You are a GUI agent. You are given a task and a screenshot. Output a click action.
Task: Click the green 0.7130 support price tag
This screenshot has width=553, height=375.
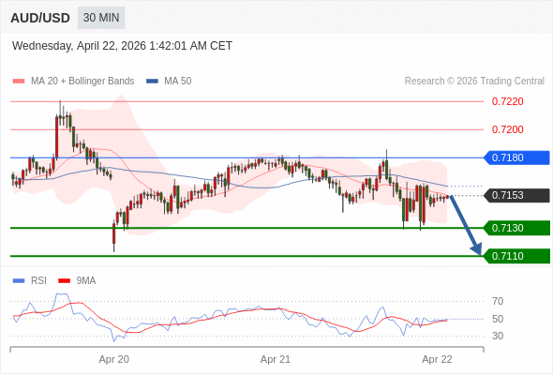click(516, 228)
